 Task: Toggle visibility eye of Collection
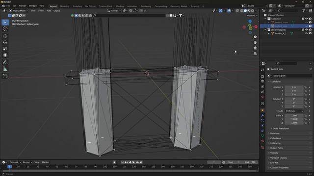(x=306, y=19)
